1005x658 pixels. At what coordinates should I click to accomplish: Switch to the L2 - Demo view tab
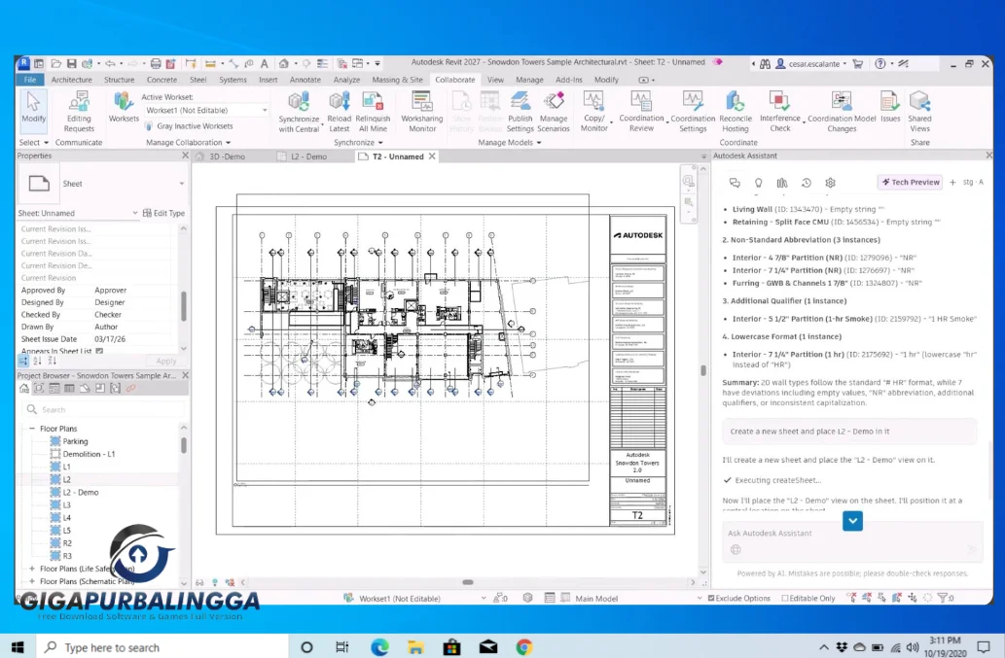[309, 156]
